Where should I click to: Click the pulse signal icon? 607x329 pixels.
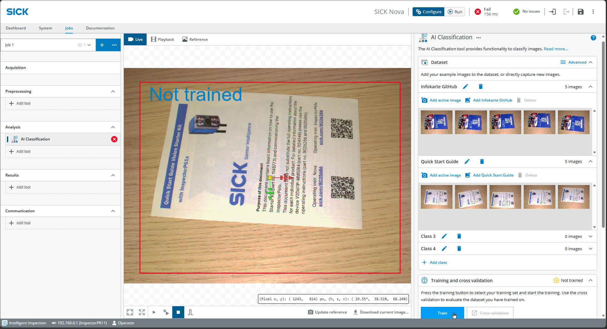click(190, 312)
